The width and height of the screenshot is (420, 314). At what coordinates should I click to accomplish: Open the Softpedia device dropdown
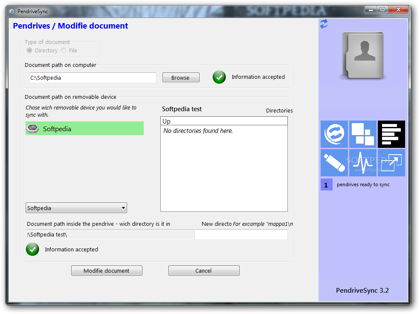pyautogui.click(x=76, y=208)
